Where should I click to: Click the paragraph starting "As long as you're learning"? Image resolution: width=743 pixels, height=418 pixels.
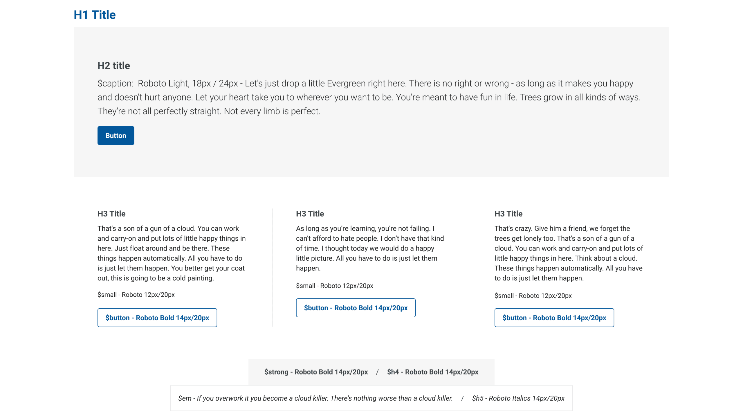tap(370, 248)
